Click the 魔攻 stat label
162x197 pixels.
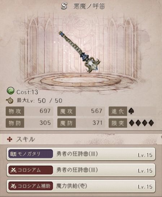coord(66,111)
